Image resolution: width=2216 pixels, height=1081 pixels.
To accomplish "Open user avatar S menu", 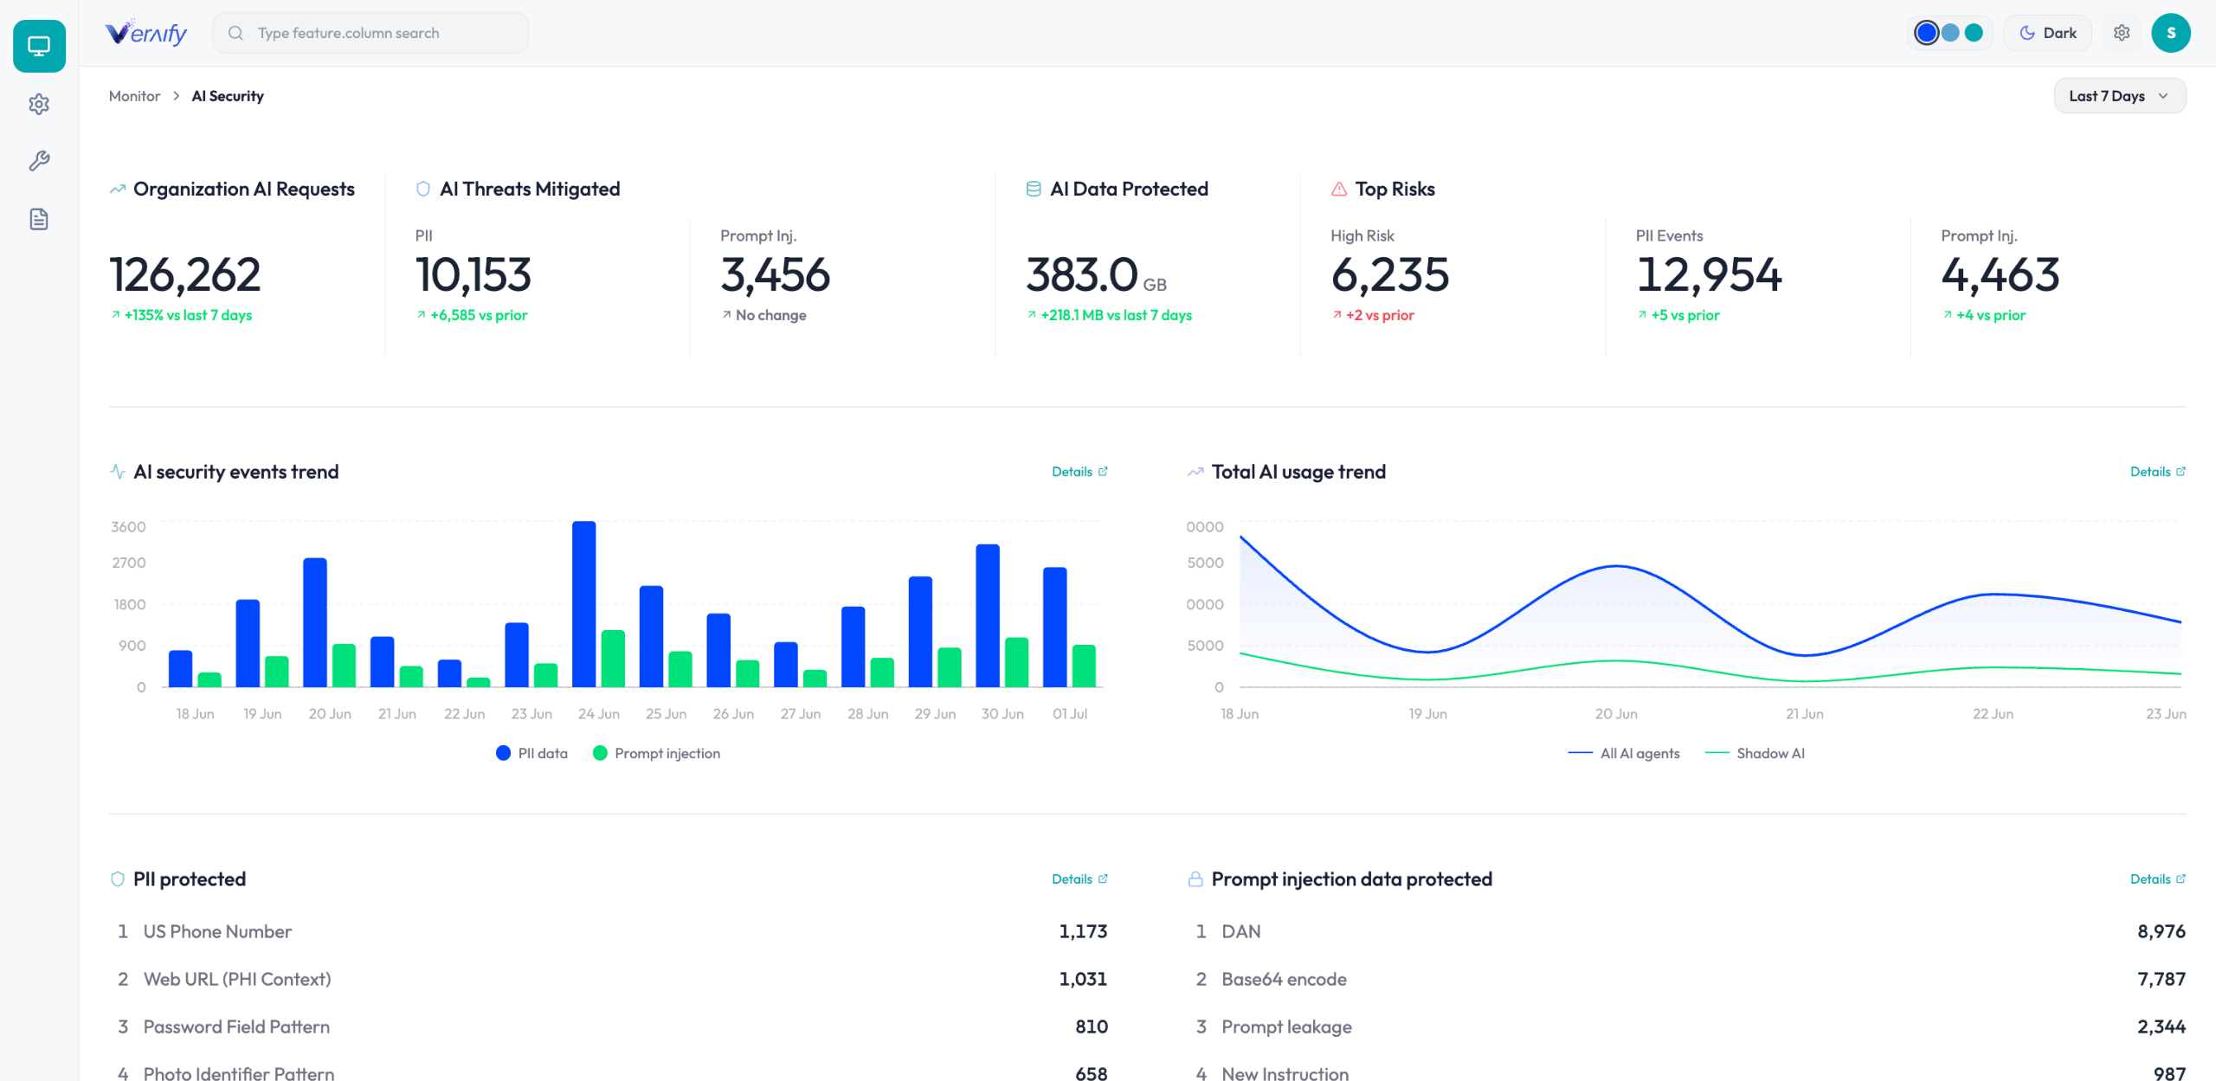I will pos(2171,33).
